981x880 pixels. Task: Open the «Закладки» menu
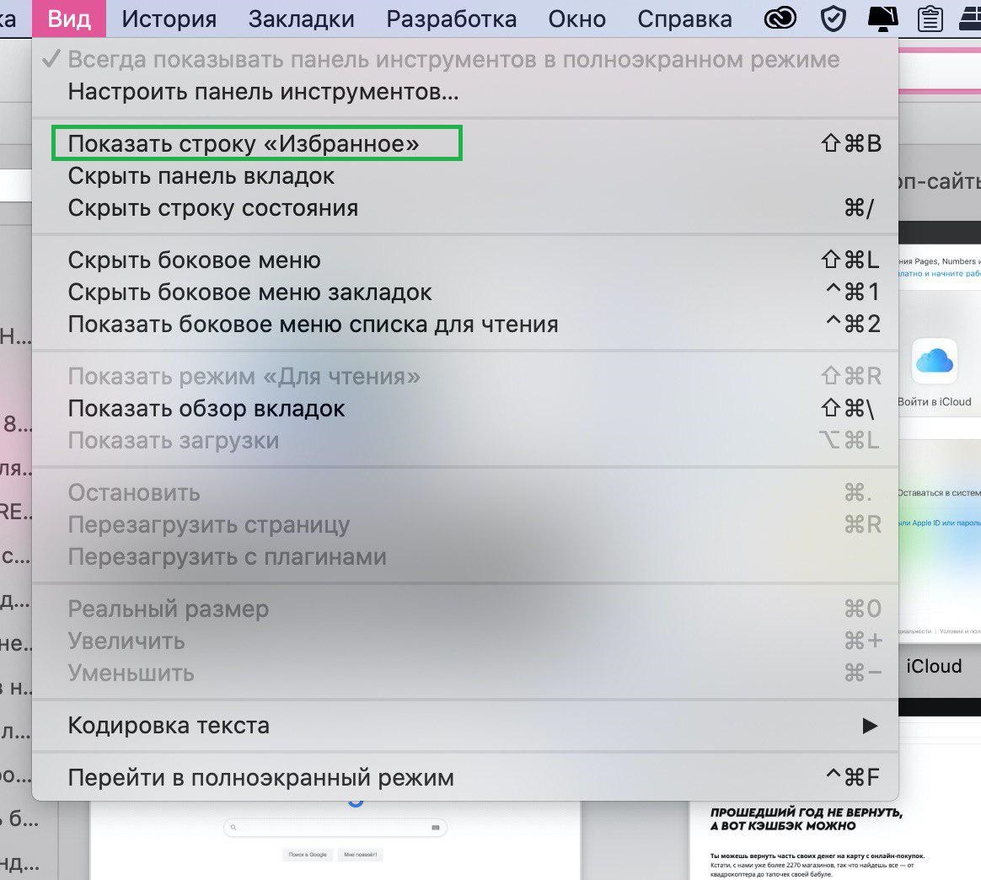tap(301, 18)
